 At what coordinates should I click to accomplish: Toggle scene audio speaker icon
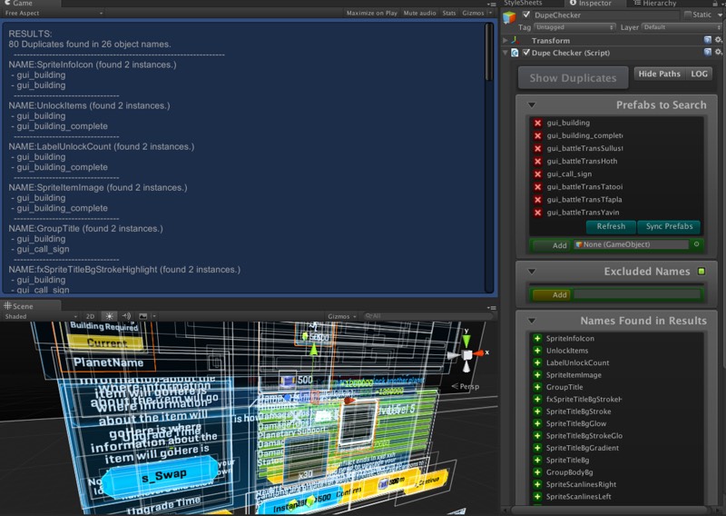(127, 316)
